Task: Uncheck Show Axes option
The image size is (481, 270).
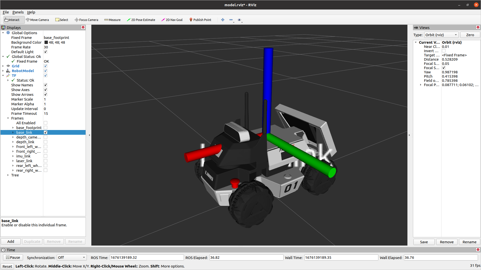Action: coord(46,90)
